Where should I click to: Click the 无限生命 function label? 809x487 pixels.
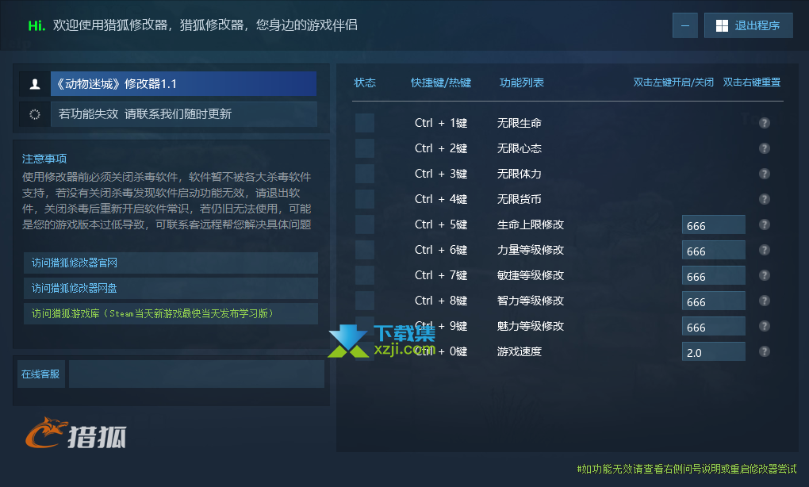pos(519,123)
